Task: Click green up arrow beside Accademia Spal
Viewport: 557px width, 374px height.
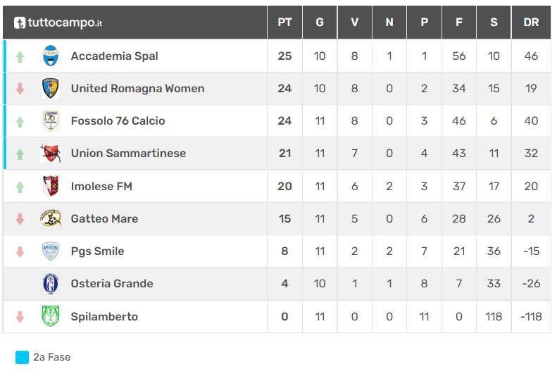Action: [20, 56]
